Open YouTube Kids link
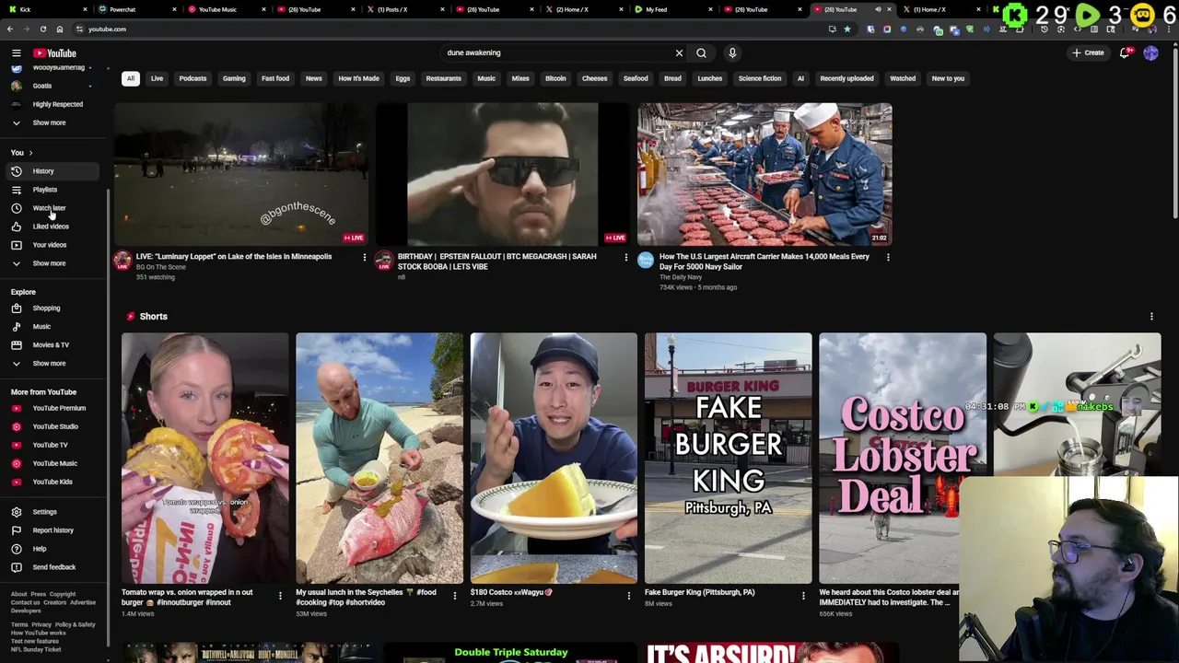 click(x=53, y=482)
